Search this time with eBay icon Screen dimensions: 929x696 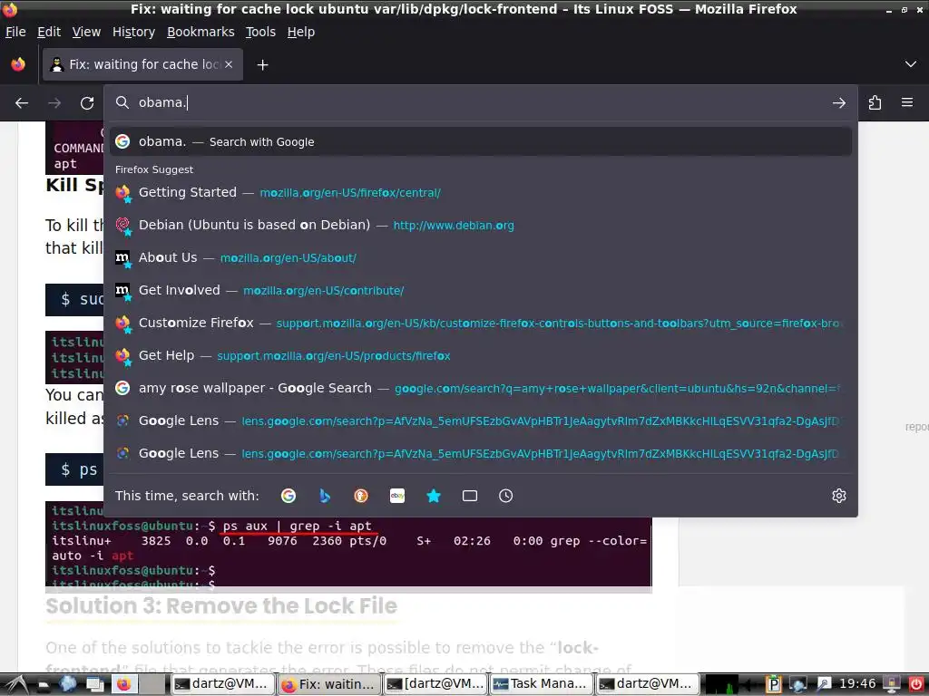397,496
